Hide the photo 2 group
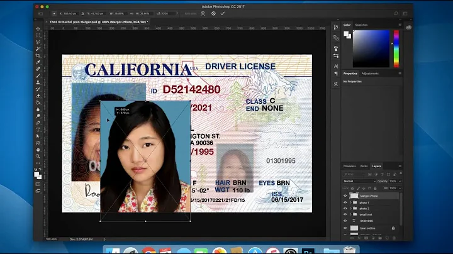The height and width of the screenshot is (254, 453). tap(345, 208)
